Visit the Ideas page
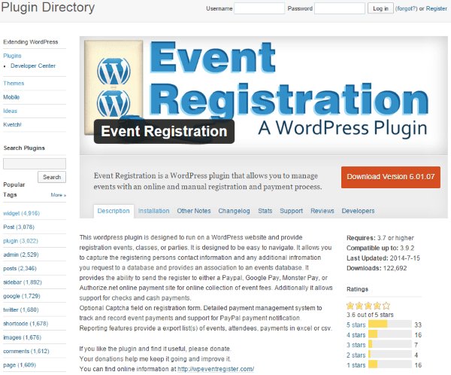Image resolution: width=451 pixels, height=375 pixels. click(10, 111)
